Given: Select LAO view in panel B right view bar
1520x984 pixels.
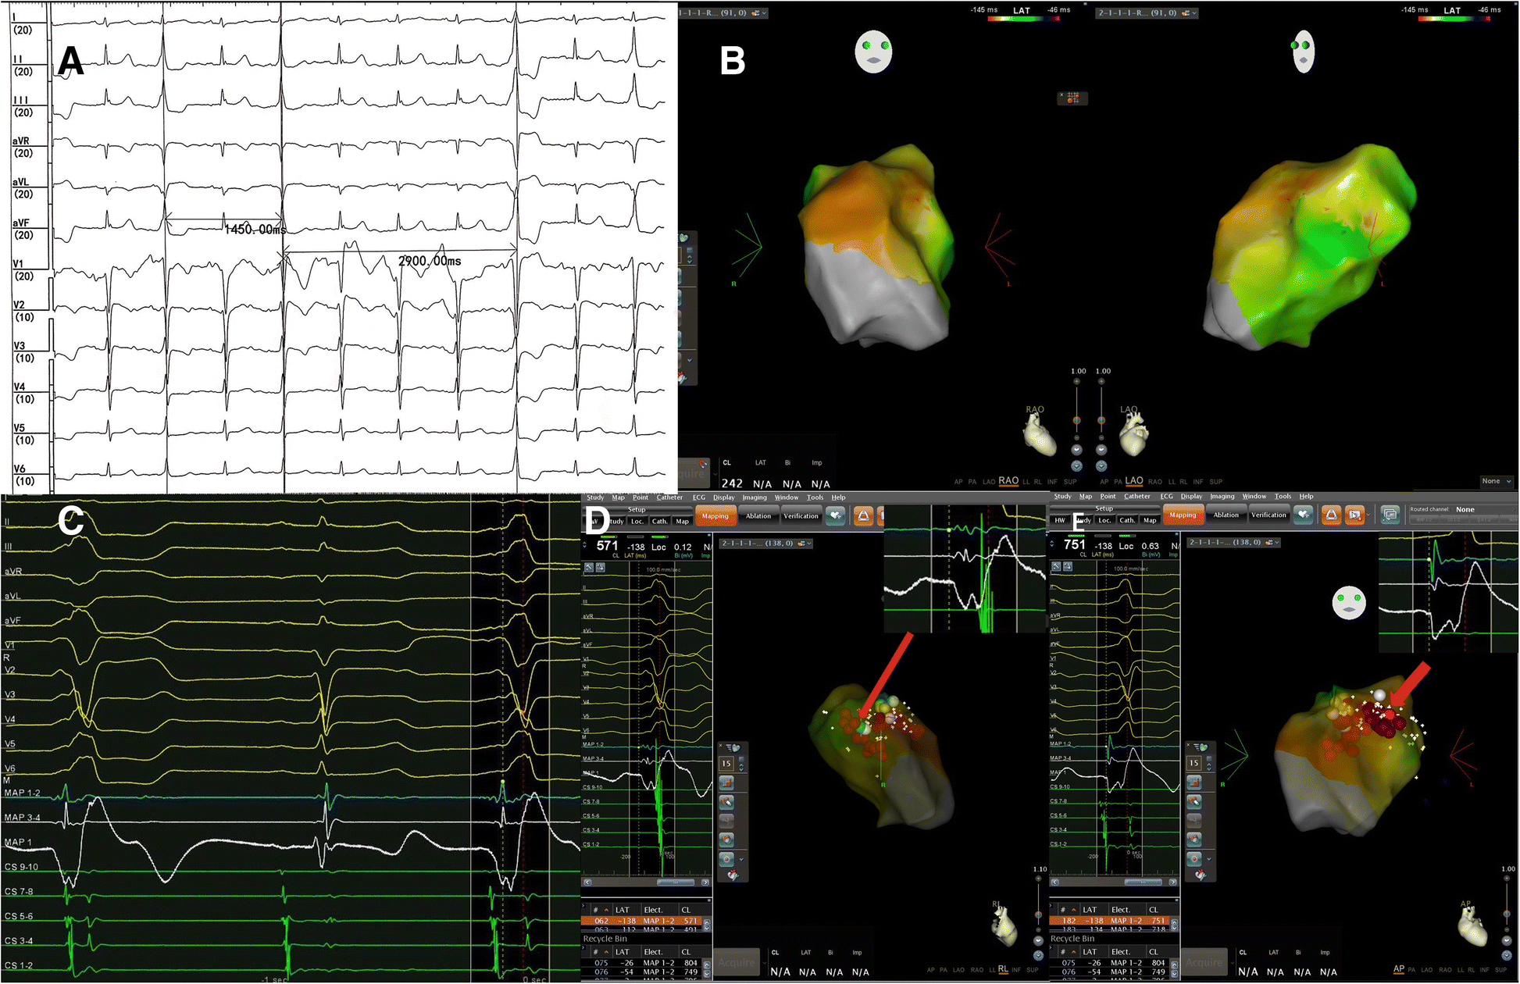Looking at the screenshot, I should (1134, 481).
